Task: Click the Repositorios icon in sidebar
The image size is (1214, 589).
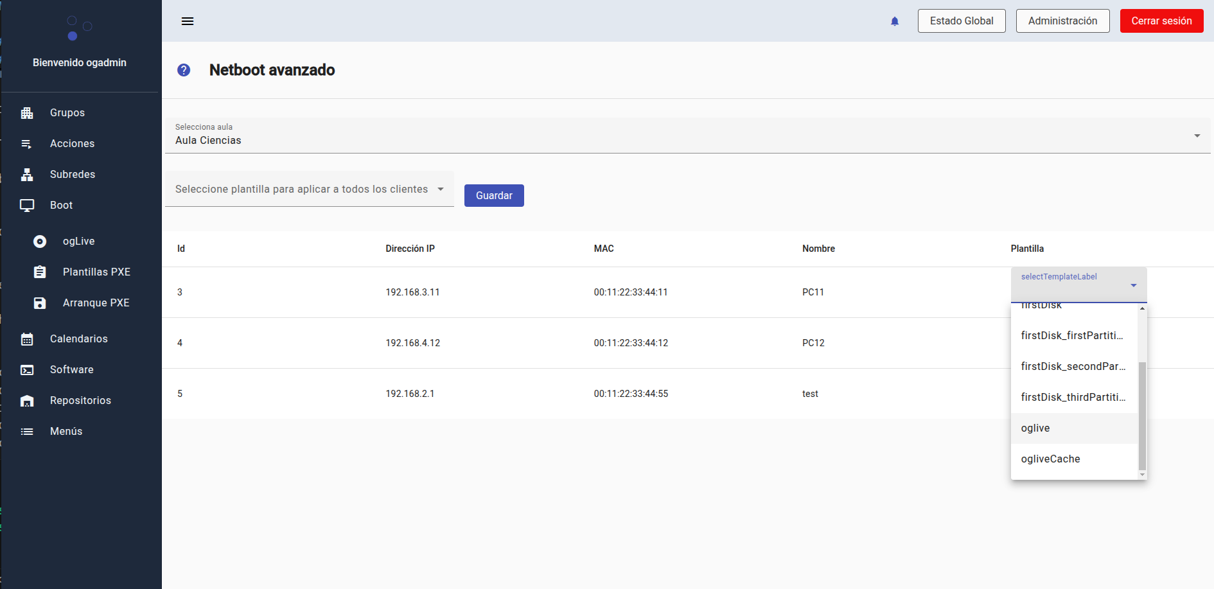Action: [x=27, y=401]
